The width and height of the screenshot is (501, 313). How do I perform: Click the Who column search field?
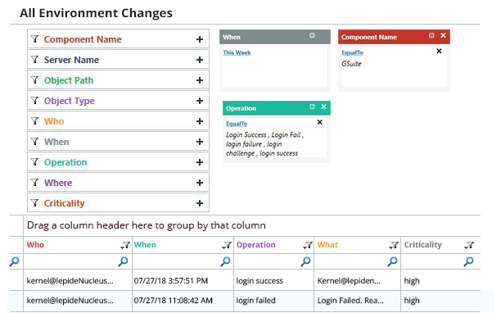[72, 261]
